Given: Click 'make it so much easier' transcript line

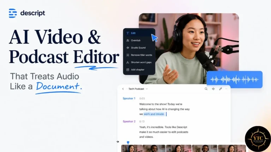Looking at the screenshot, I should tap(164, 132).
